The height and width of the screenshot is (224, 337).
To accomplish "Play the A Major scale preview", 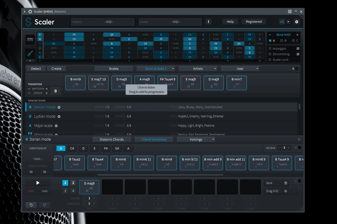I will tap(56, 126).
